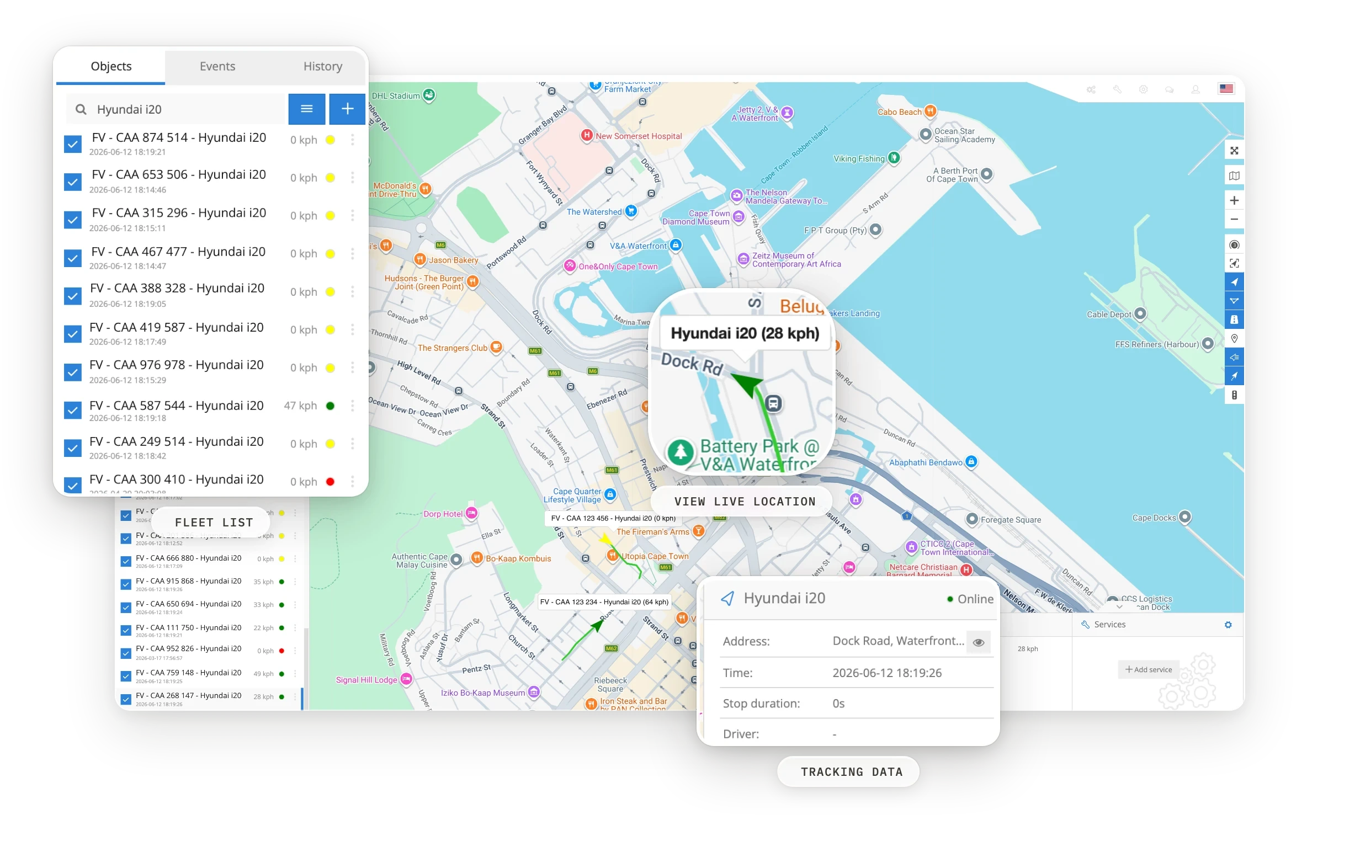Open options menu for CAA 467 477
This screenshot has width=1360, height=852.
[353, 254]
